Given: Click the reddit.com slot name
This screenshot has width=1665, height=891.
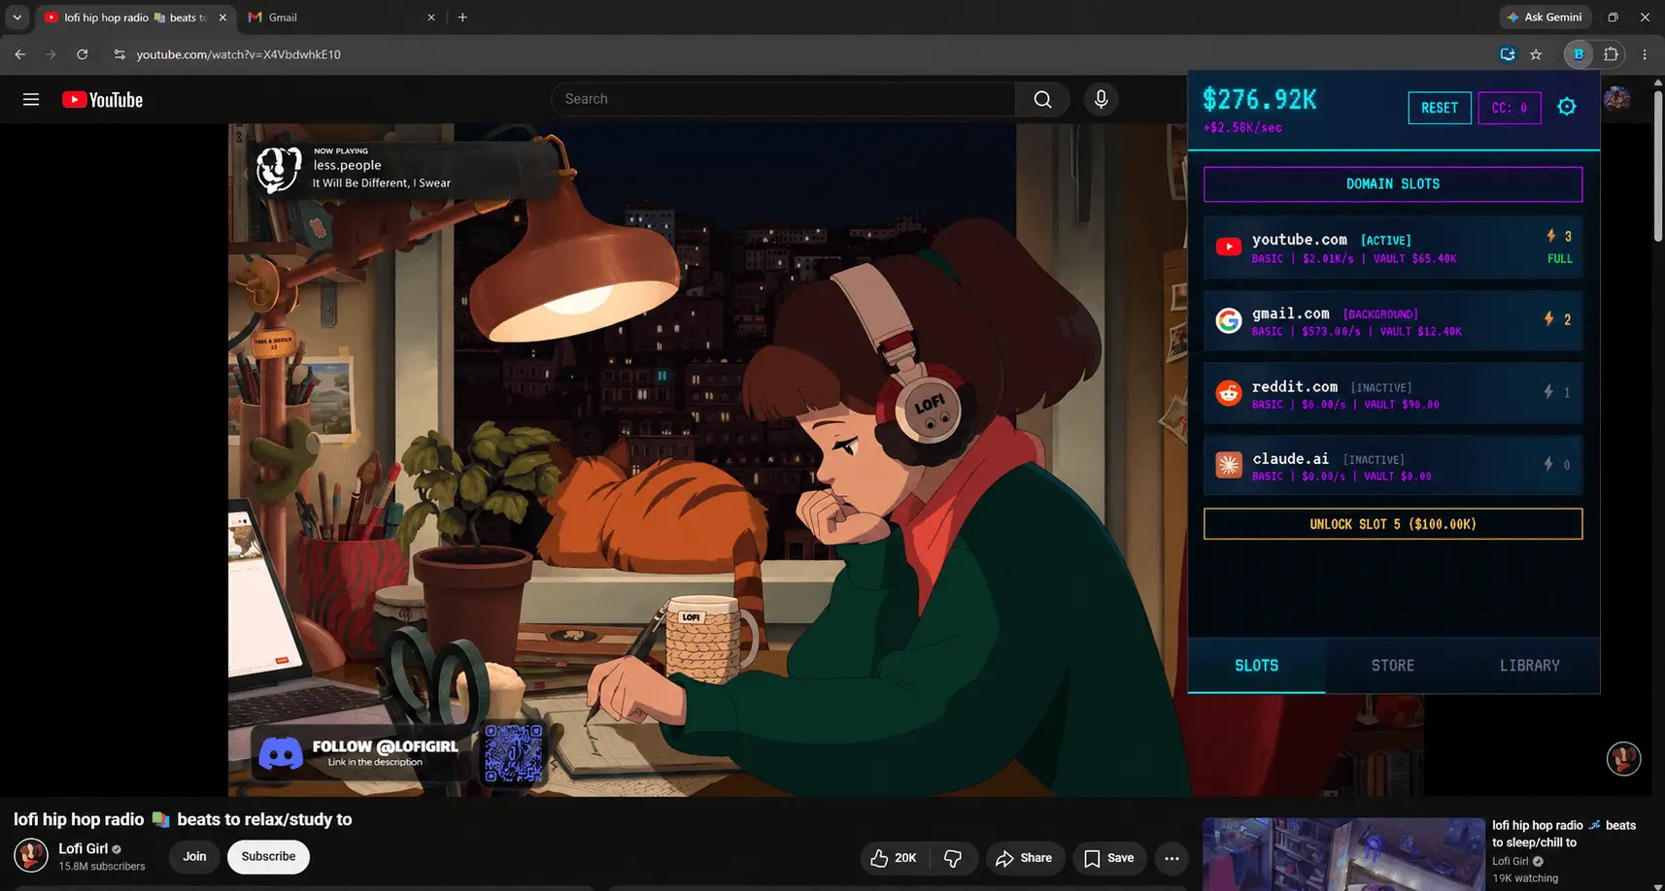Looking at the screenshot, I should tap(1295, 386).
